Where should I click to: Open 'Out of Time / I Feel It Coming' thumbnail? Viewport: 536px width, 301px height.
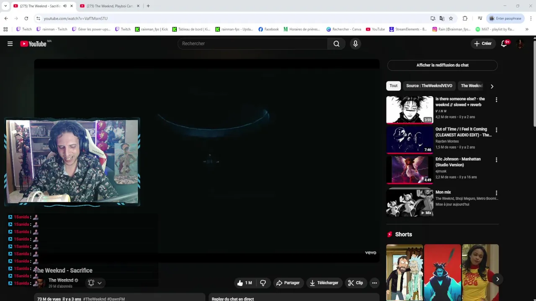coord(410,140)
